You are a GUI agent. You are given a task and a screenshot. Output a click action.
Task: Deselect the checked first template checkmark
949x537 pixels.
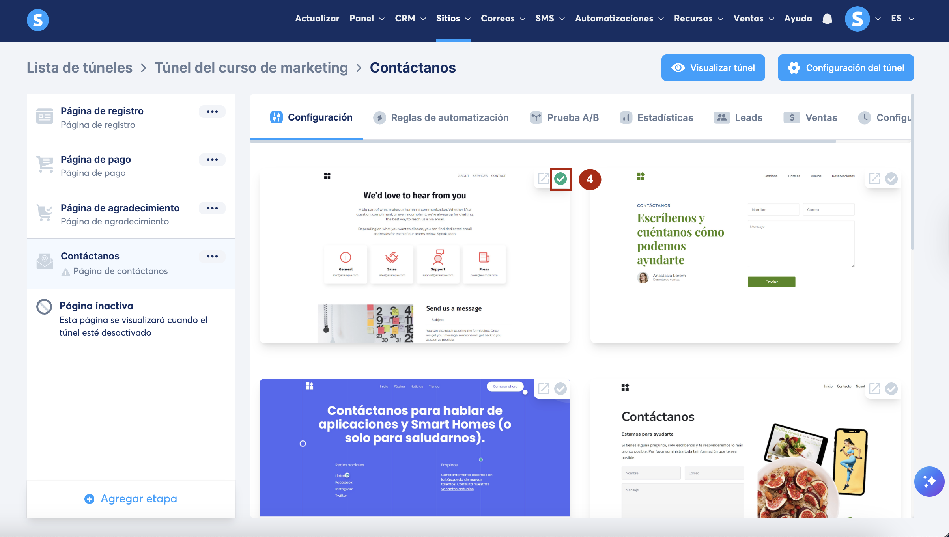click(560, 179)
